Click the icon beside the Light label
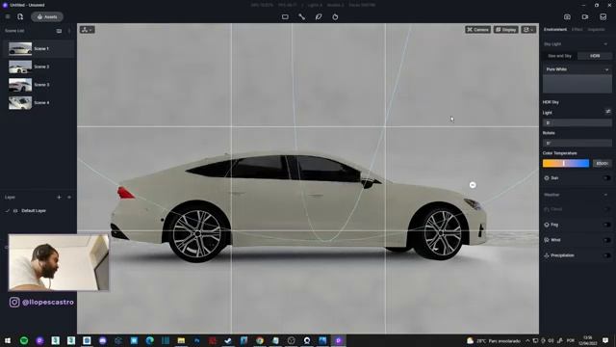This screenshot has height=347, width=616. pos(607,112)
